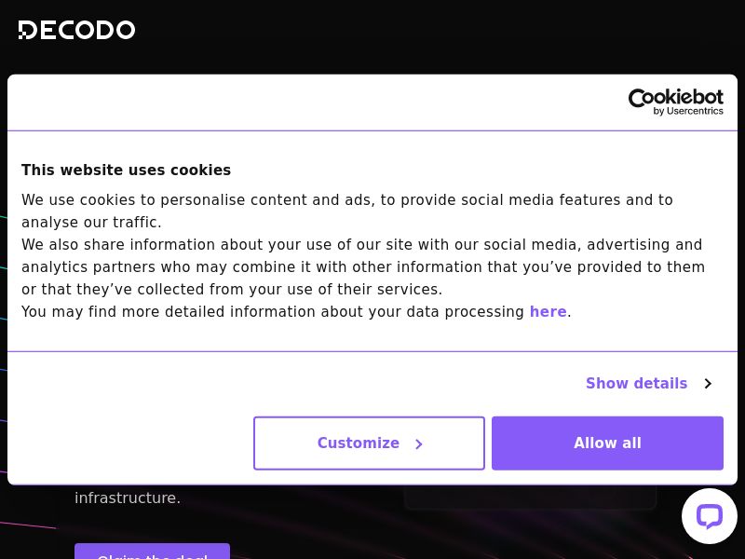The height and width of the screenshot is (559, 745).
Task: Expand the Show details section
Action: [x=637, y=384]
